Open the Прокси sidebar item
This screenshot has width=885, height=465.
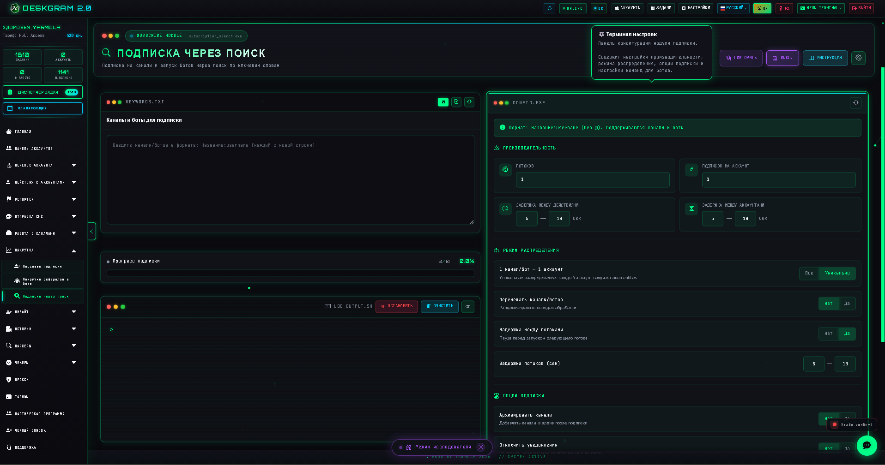click(x=42, y=380)
